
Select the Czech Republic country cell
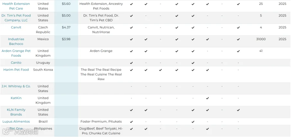[43, 30]
